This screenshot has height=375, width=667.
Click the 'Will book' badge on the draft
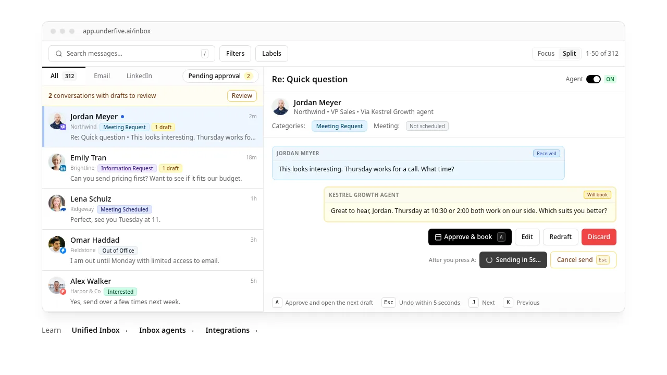point(597,195)
